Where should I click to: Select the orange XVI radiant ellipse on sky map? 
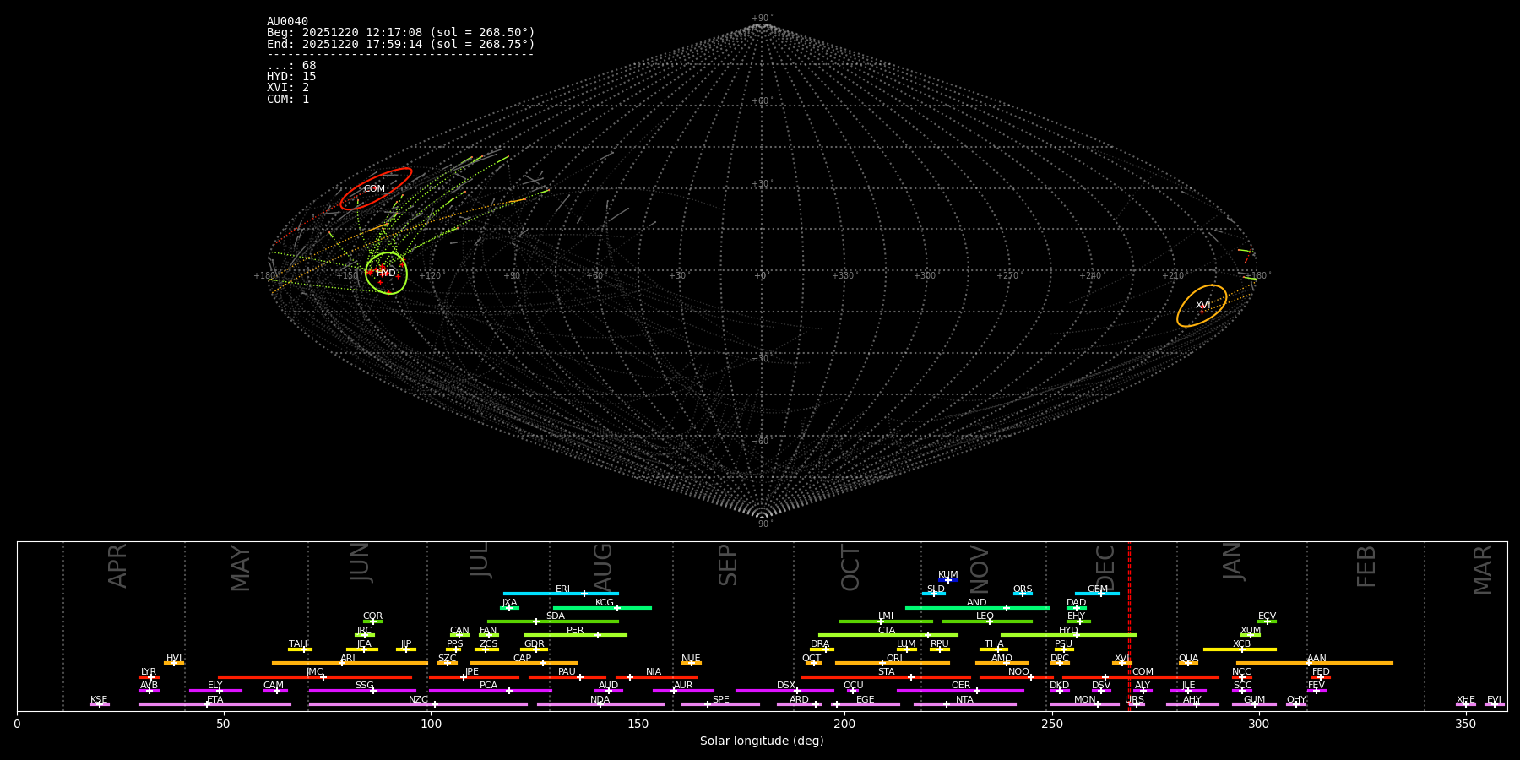[1202, 306]
